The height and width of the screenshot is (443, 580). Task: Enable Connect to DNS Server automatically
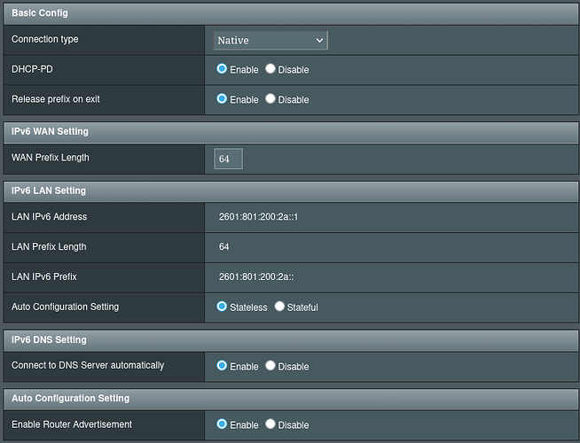[222, 366]
